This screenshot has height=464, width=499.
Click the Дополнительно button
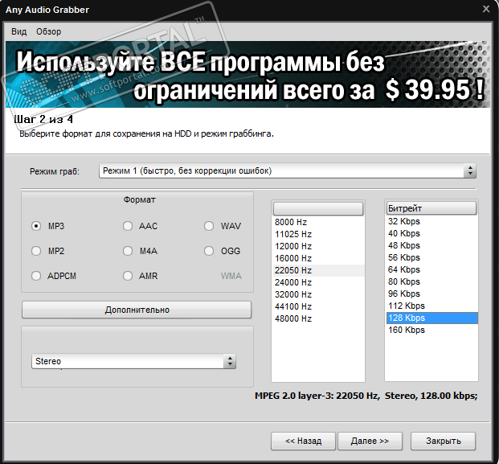(137, 310)
